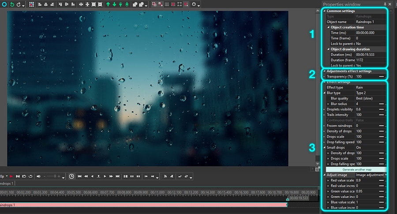Align objects to left edges

pyautogui.click(x=40, y=4)
